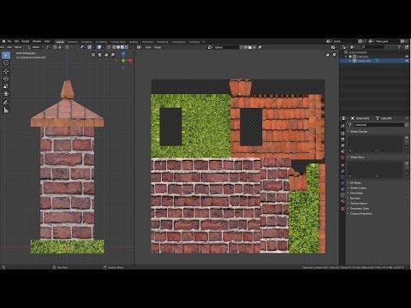
Task: Toggle viewport overlays button
Action: pos(99,47)
